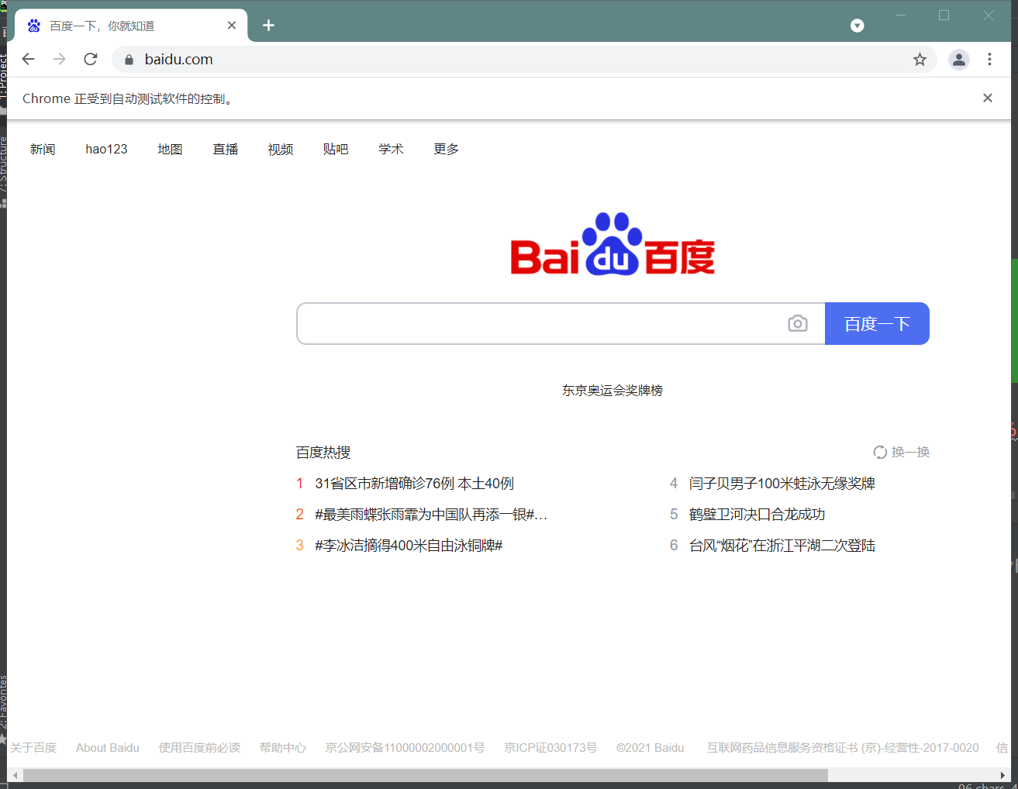1018x789 pixels.
Task: Click the camera icon for image search
Action: click(798, 323)
